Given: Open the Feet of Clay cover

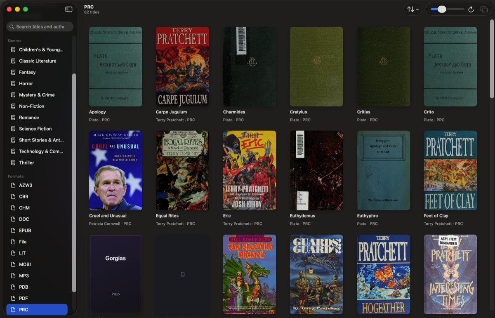Looking at the screenshot, I should coord(450,170).
